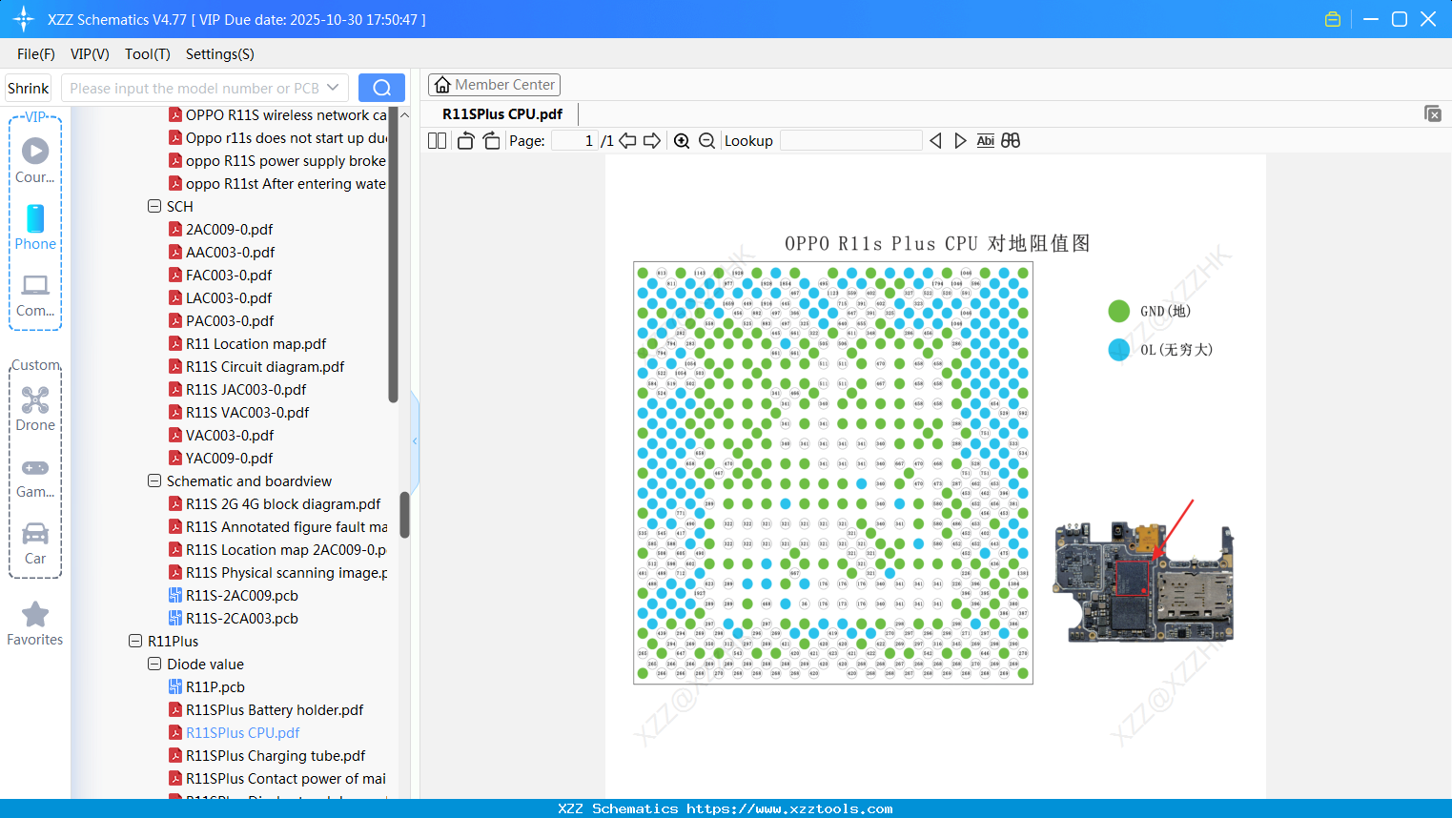Open the Favorites star
This screenshot has width=1452, height=818.
[x=35, y=624]
